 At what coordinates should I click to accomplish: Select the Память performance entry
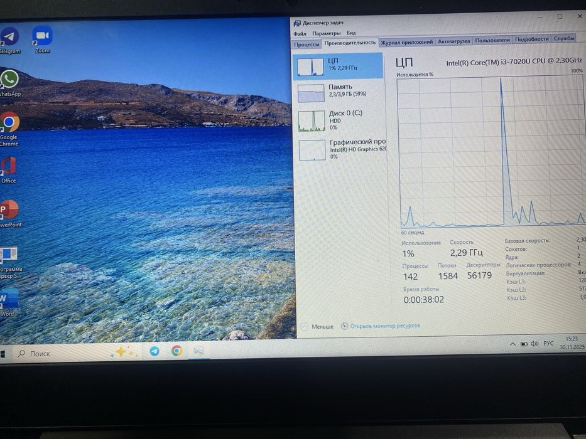pos(339,92)
